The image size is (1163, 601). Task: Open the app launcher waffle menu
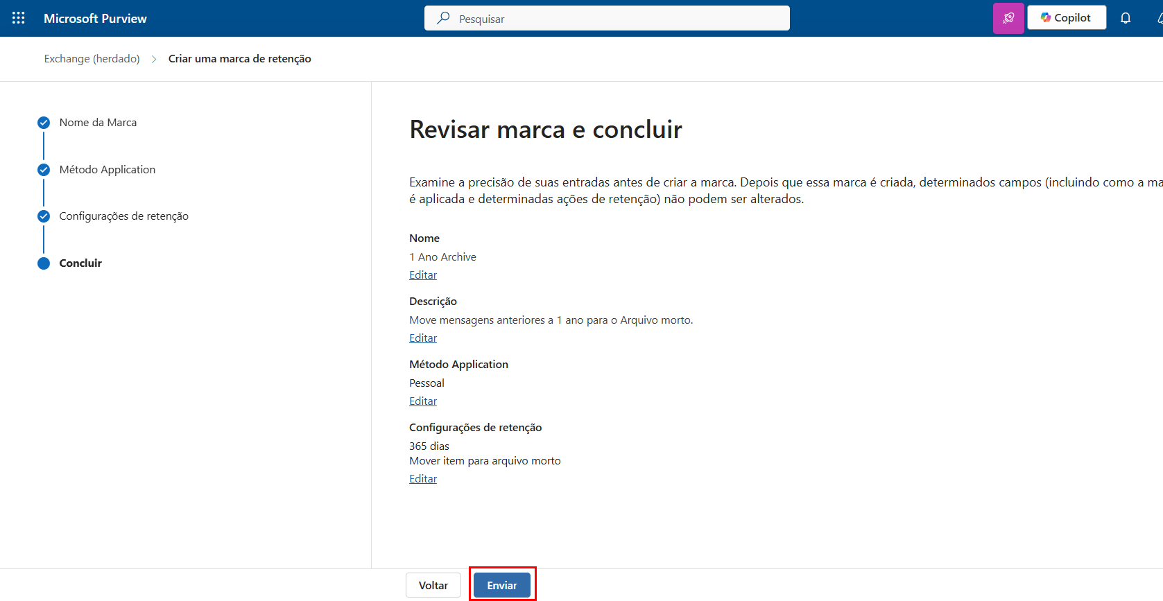pos(19,18)
